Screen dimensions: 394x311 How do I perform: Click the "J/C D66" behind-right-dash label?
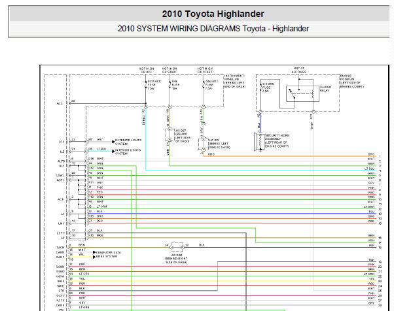pos(177,259)
